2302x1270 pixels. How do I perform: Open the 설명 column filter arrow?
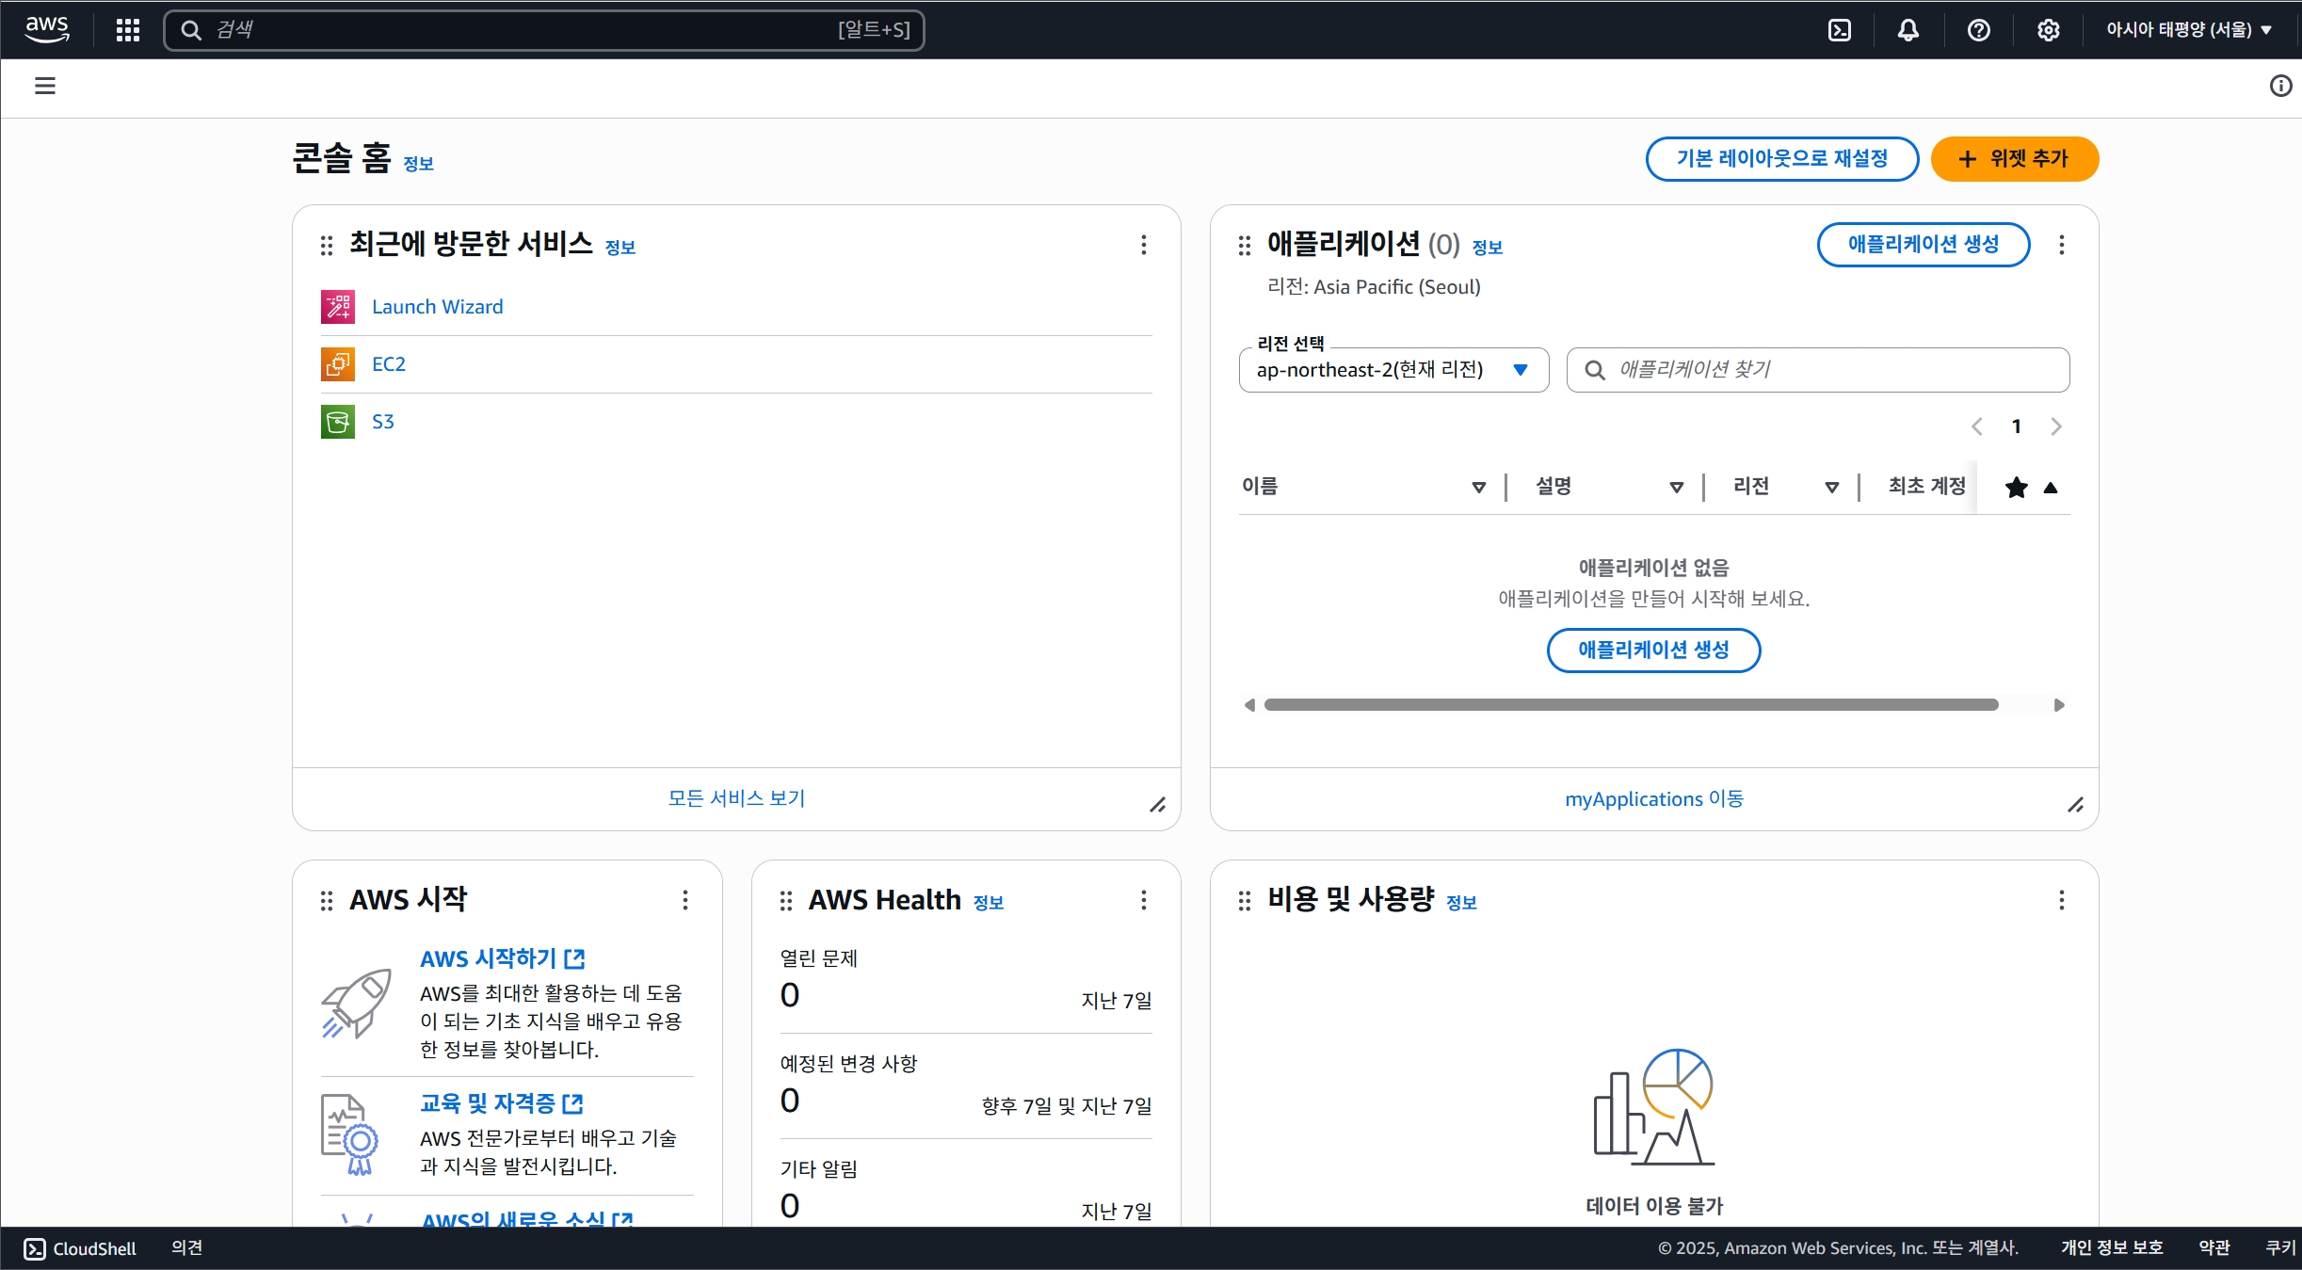click(x=1677, y=488)
